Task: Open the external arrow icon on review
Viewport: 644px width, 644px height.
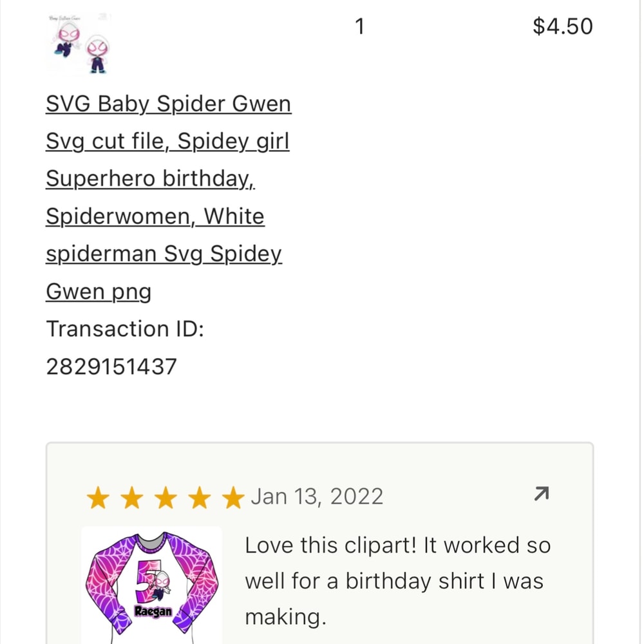Action: point(541,494)
